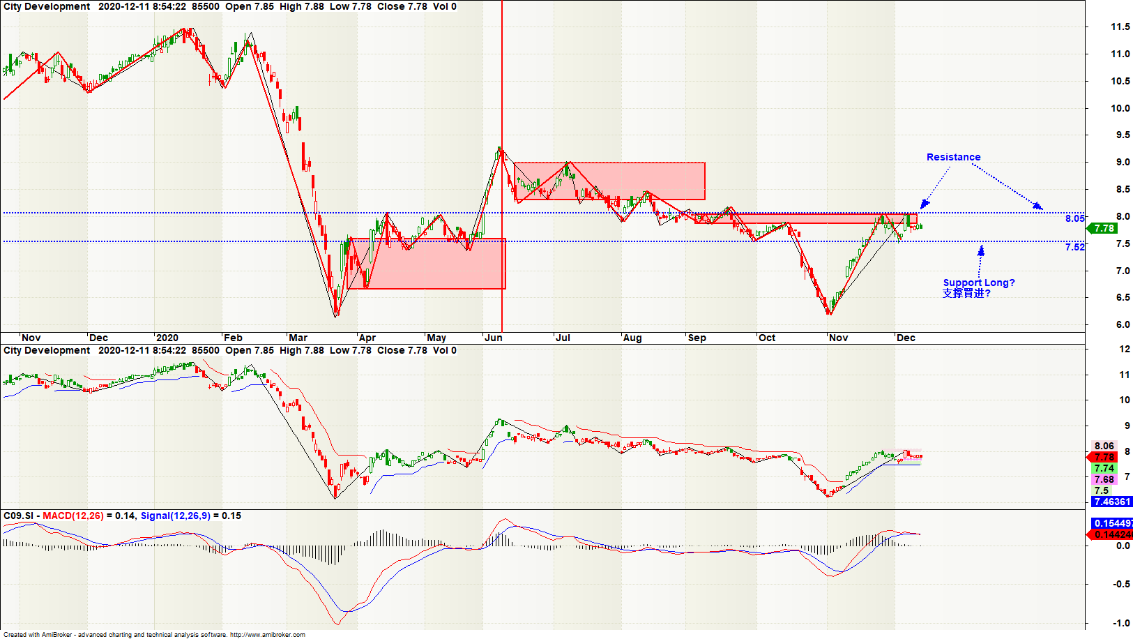The height and width of the screenshot is (639, 1133).
Task: Click the "12" axis value in middle pane
Action: pos(1125,349)
